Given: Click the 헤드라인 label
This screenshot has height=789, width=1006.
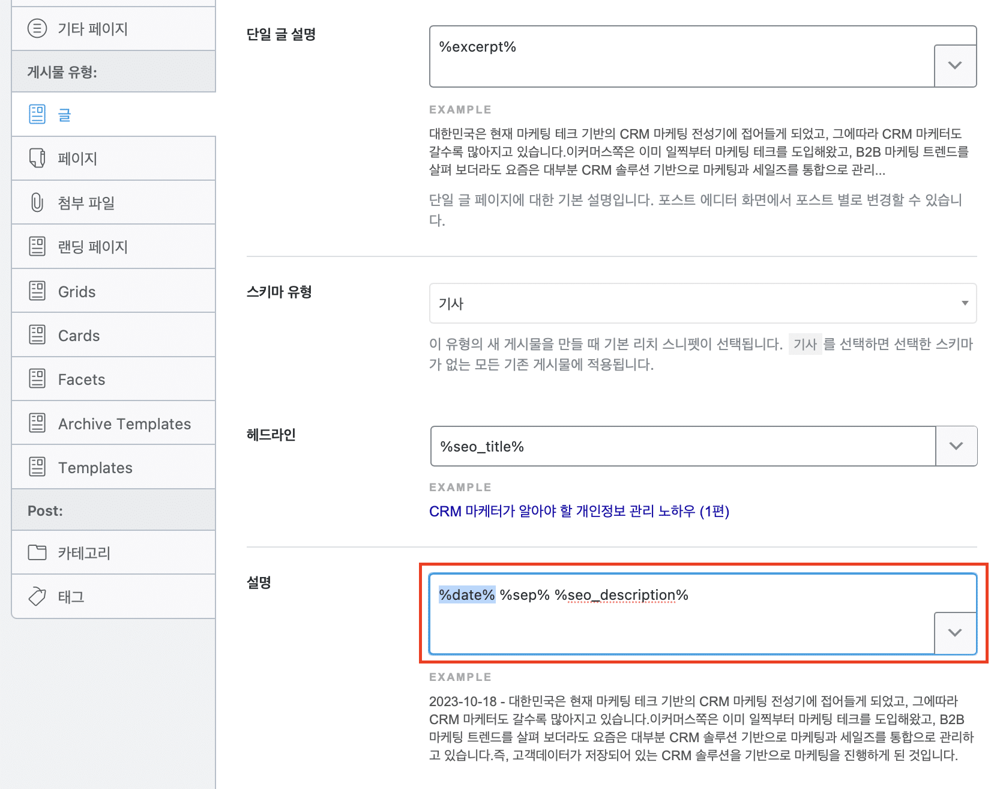Looking at the screenshot, I should click(x=271, y=434).
